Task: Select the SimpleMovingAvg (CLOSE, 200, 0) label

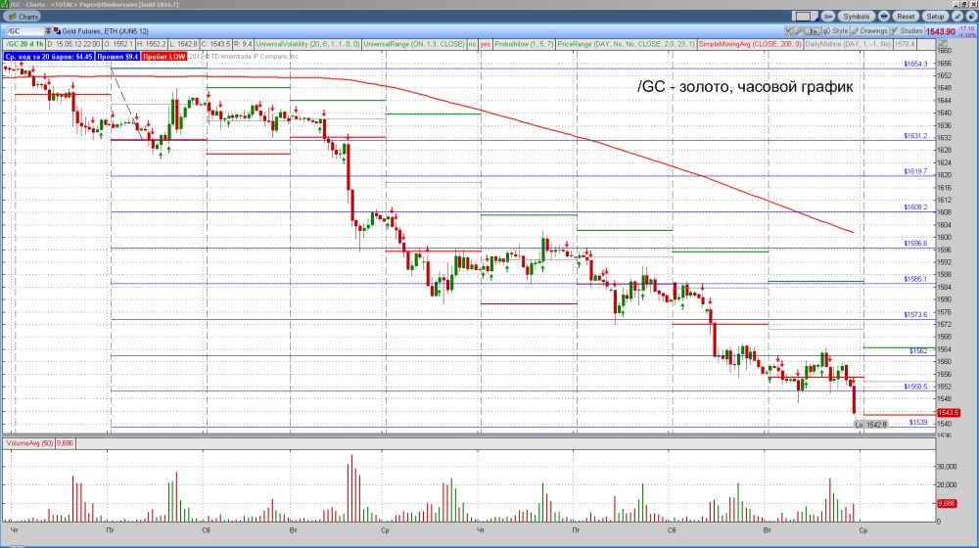Action: [x=750, y=44]
